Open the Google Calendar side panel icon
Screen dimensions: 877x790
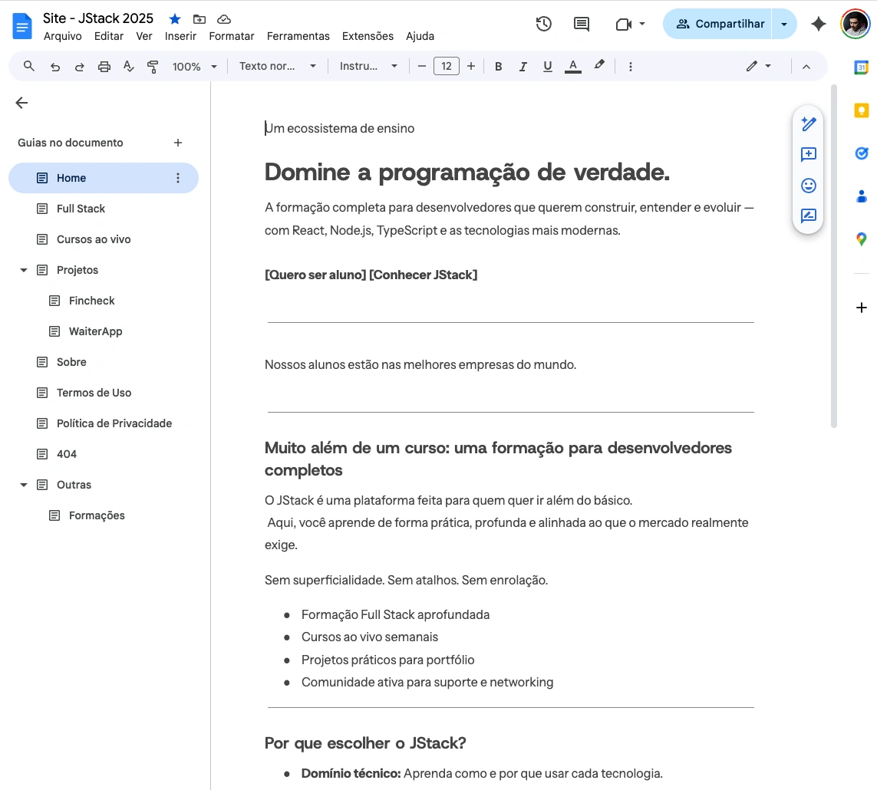862,67
